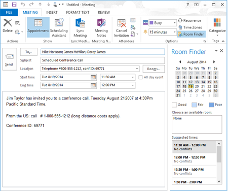228x191 pixels.
Task: Open the End time date picker calendar icon
Action: click(x=93, y=85)
